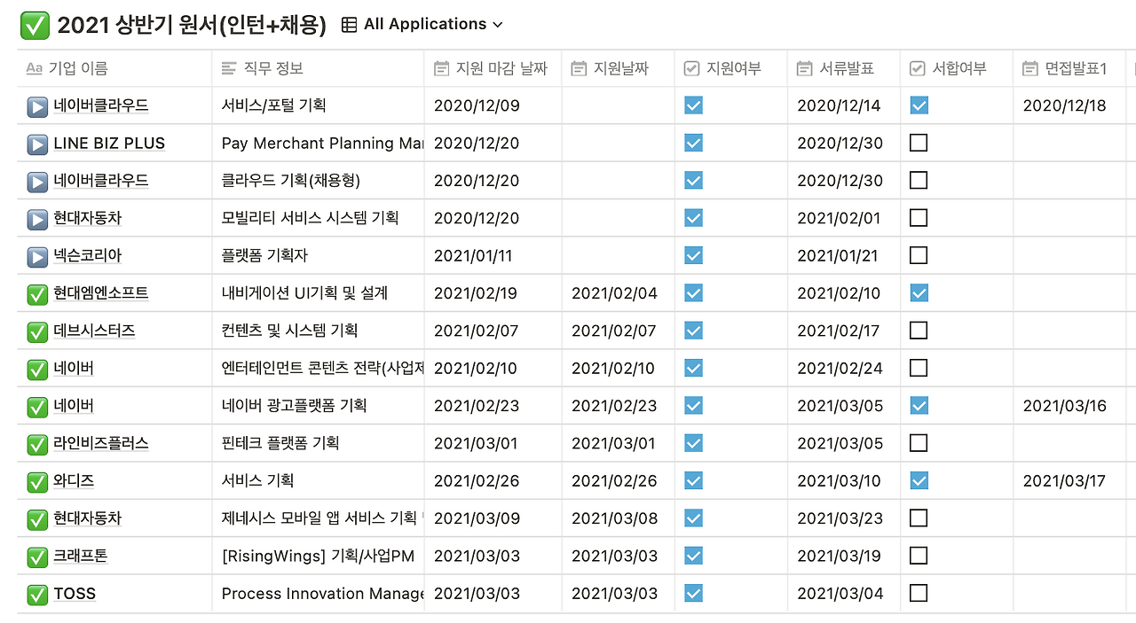1136x623 pixels.
Task: Click the green checkmark icon beside TOSS
Action: tap(36, 594)
